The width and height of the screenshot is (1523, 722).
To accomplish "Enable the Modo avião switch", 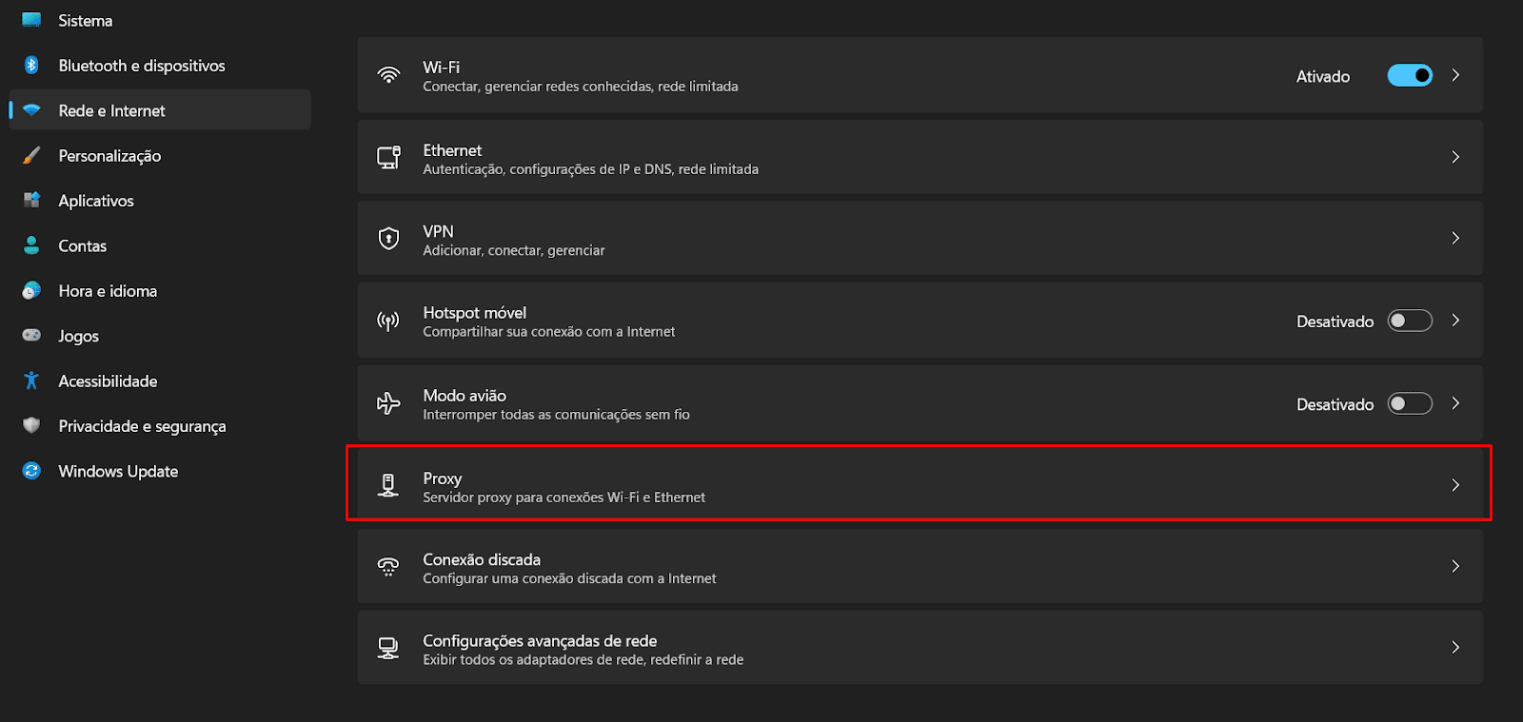I will (x=1409, y=403).
